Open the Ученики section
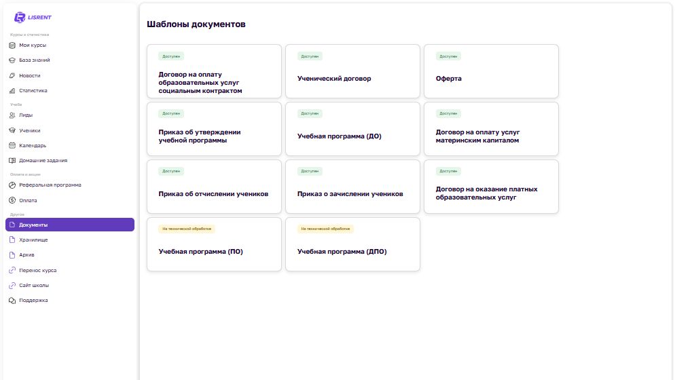The image size is (675, 380). point(70,130)
